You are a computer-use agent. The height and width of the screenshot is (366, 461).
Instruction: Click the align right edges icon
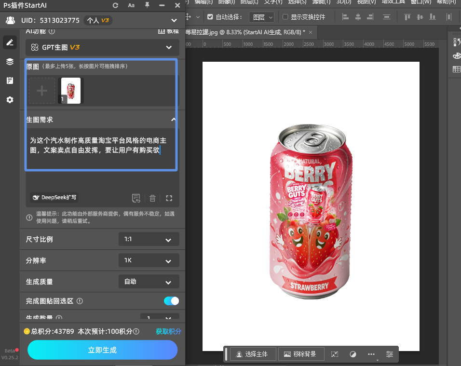click(370, 17)
